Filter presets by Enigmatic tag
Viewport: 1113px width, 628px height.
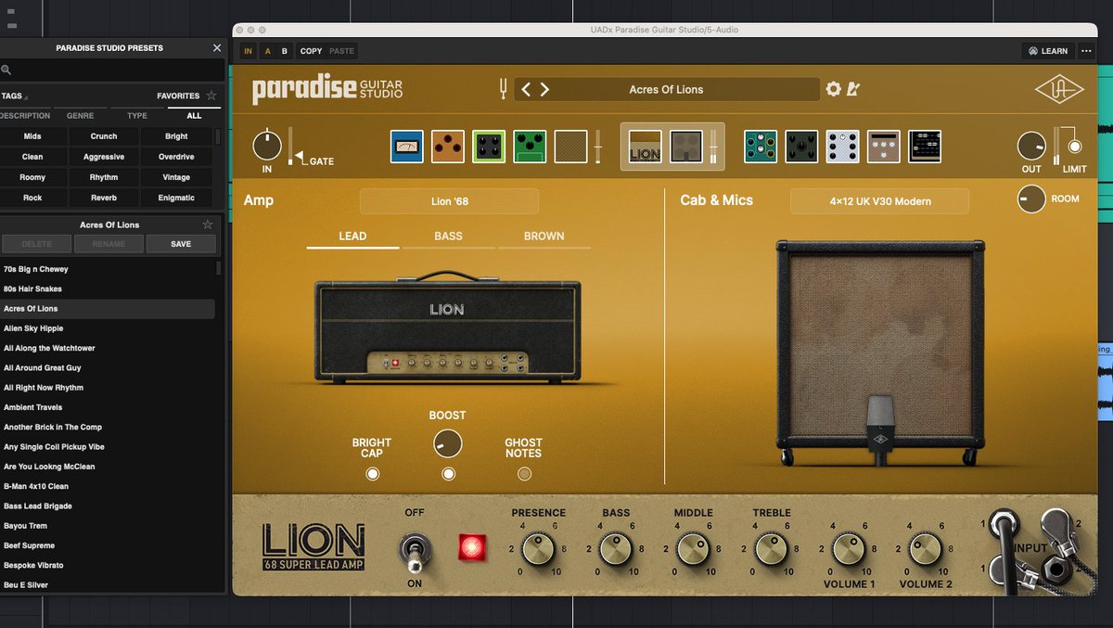[x=176, y=198]
